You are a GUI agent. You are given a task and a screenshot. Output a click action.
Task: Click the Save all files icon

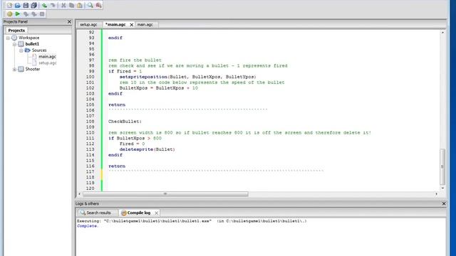coord(33,5)
